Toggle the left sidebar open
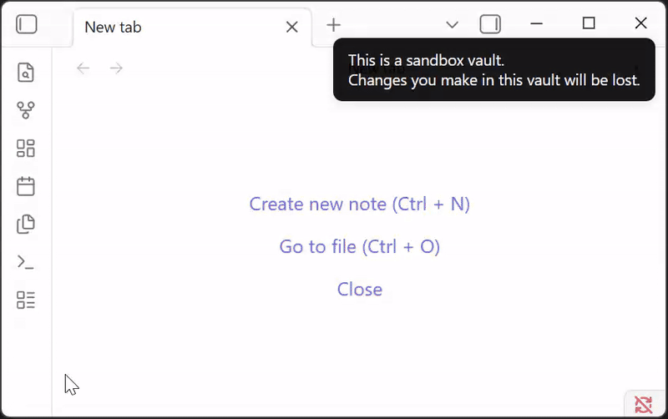The height and width of the screenshot is (419, 668). click(27, 24)
